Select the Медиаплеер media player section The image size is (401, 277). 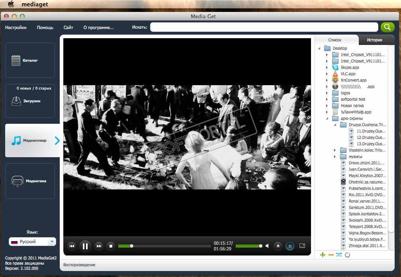click(x=33, y=140)
